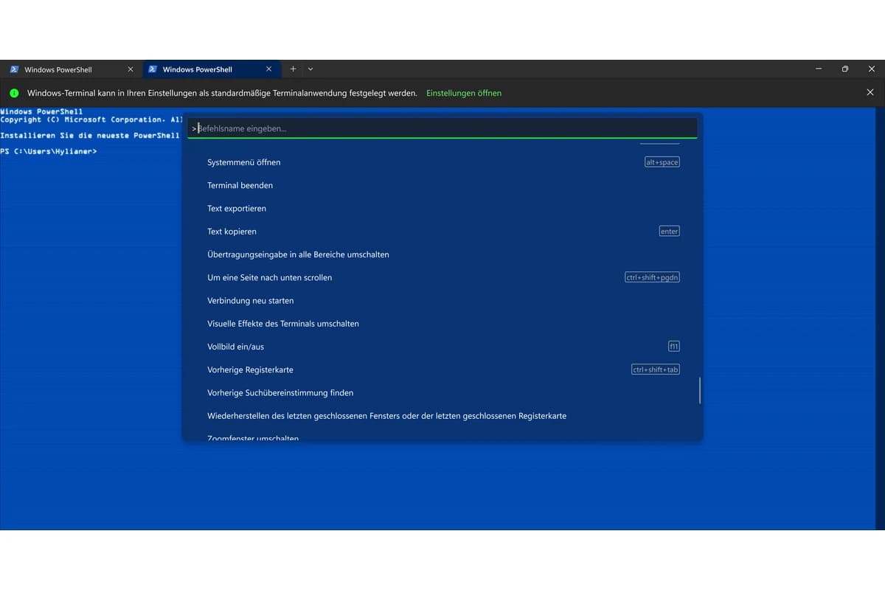Click the ctrl+shift+tab shortcut badge

(656, 369)
